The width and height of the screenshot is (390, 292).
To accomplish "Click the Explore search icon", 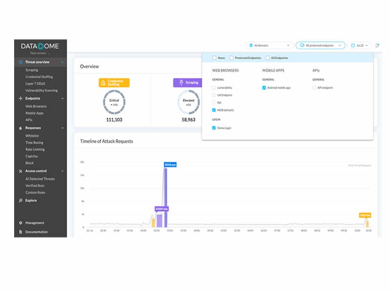I will [x=20, y=200].
